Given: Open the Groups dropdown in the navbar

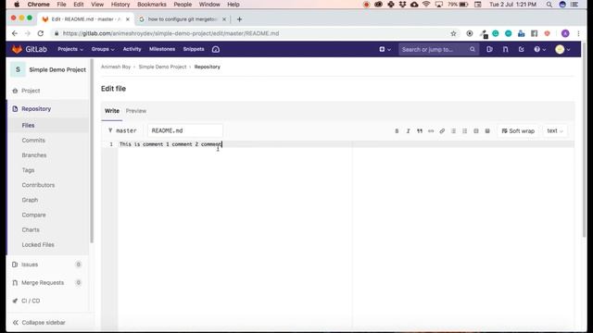Looking at the screenshot, I should tap(103, 49).
